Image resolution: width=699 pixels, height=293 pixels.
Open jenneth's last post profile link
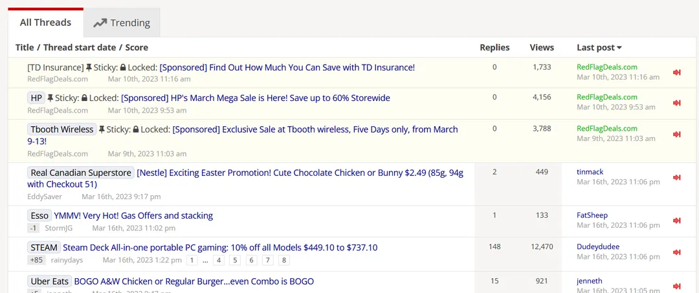590,281
